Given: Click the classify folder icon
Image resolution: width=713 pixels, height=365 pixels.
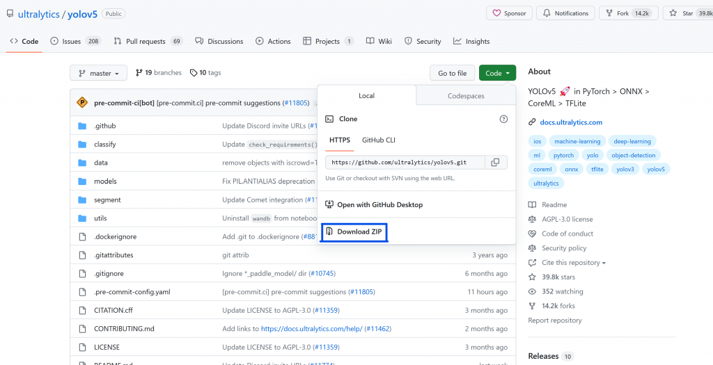Looking at the screenshot, I should tap(82, 145).
